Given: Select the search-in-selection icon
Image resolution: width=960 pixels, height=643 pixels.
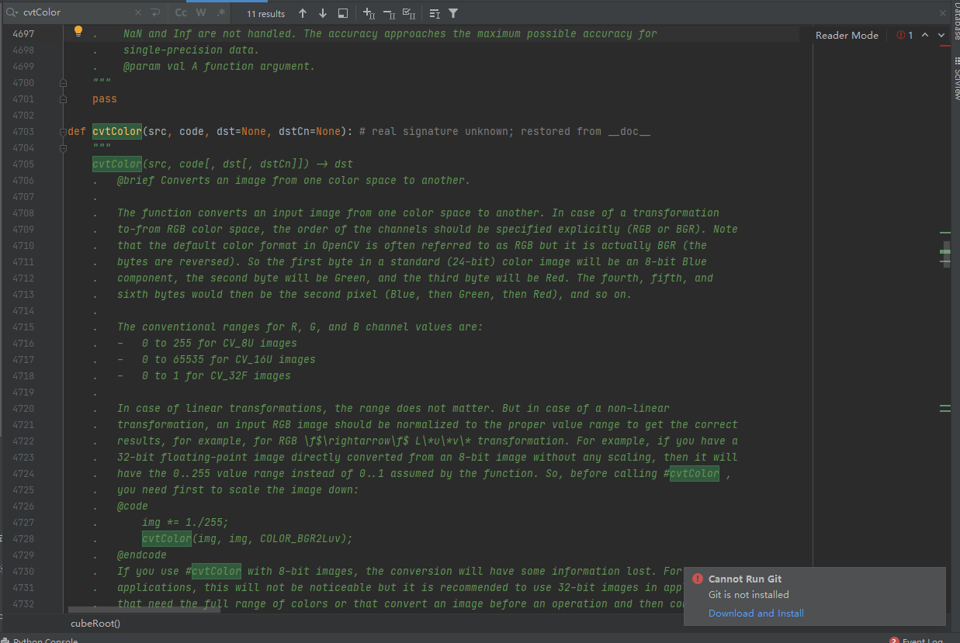Looking at the screenshot, I should [x=341, y=13].
